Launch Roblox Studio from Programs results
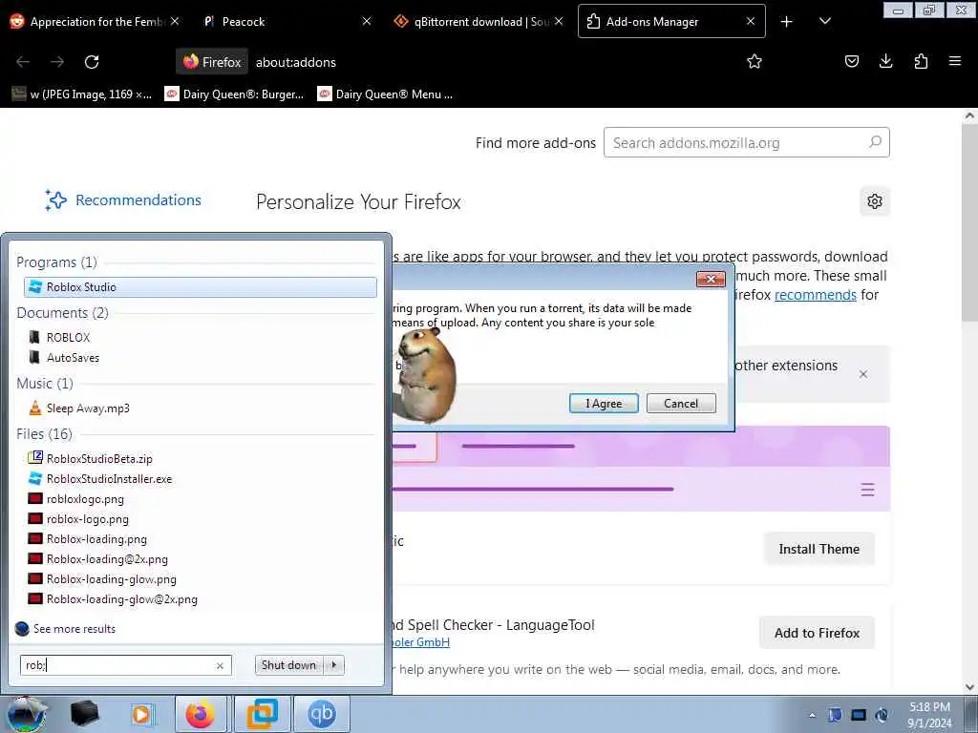Image resolution: width=978 pixels, height=733 pixels. pyautogui.click(x=201, y=286)
